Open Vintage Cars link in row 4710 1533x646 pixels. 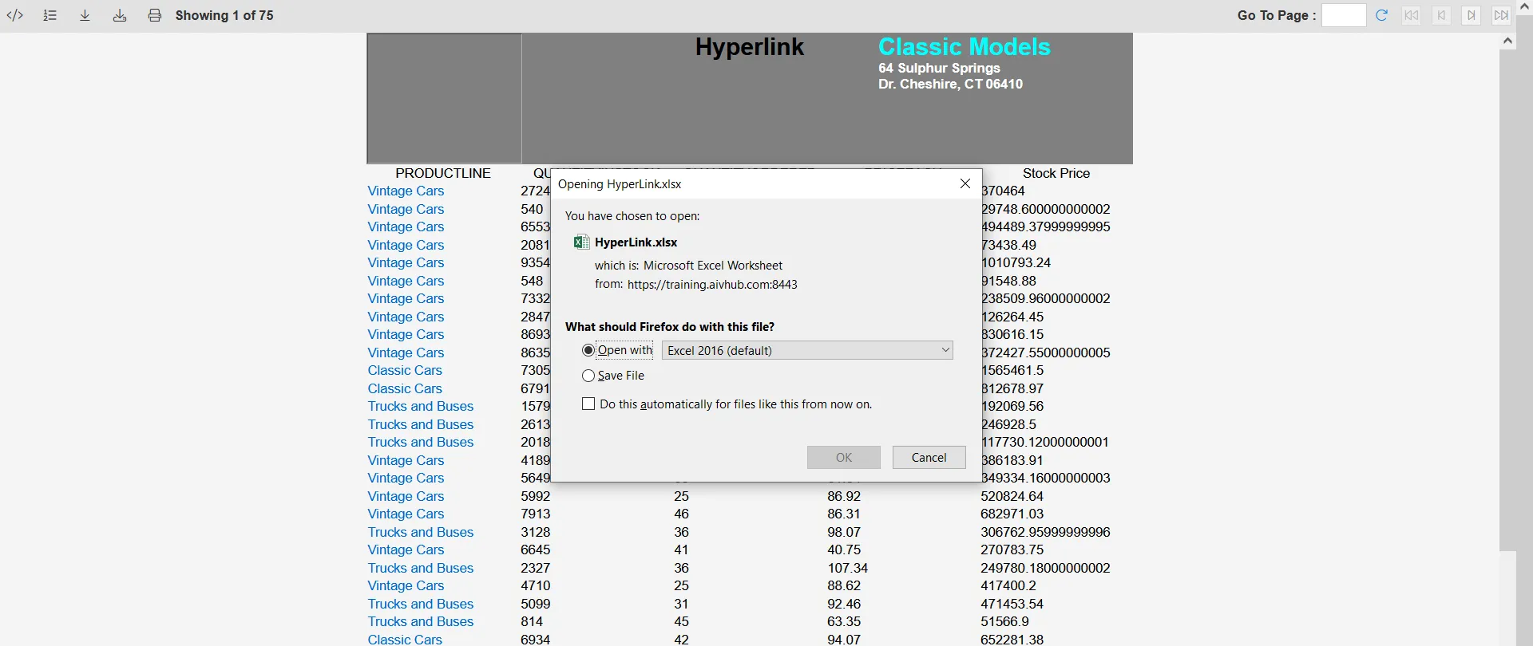pyautogui.click(x=406, y=586)
